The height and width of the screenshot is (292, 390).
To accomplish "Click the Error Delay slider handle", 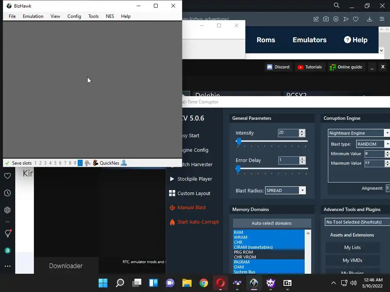I will [x=238, y=169].
